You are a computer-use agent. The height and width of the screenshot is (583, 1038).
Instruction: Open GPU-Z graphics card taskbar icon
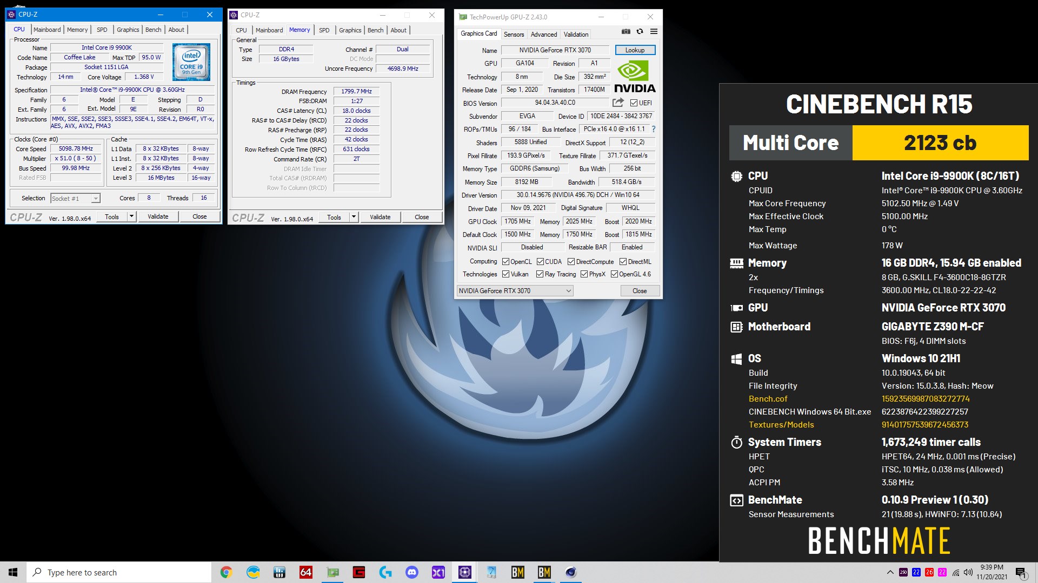click(332, 572)
